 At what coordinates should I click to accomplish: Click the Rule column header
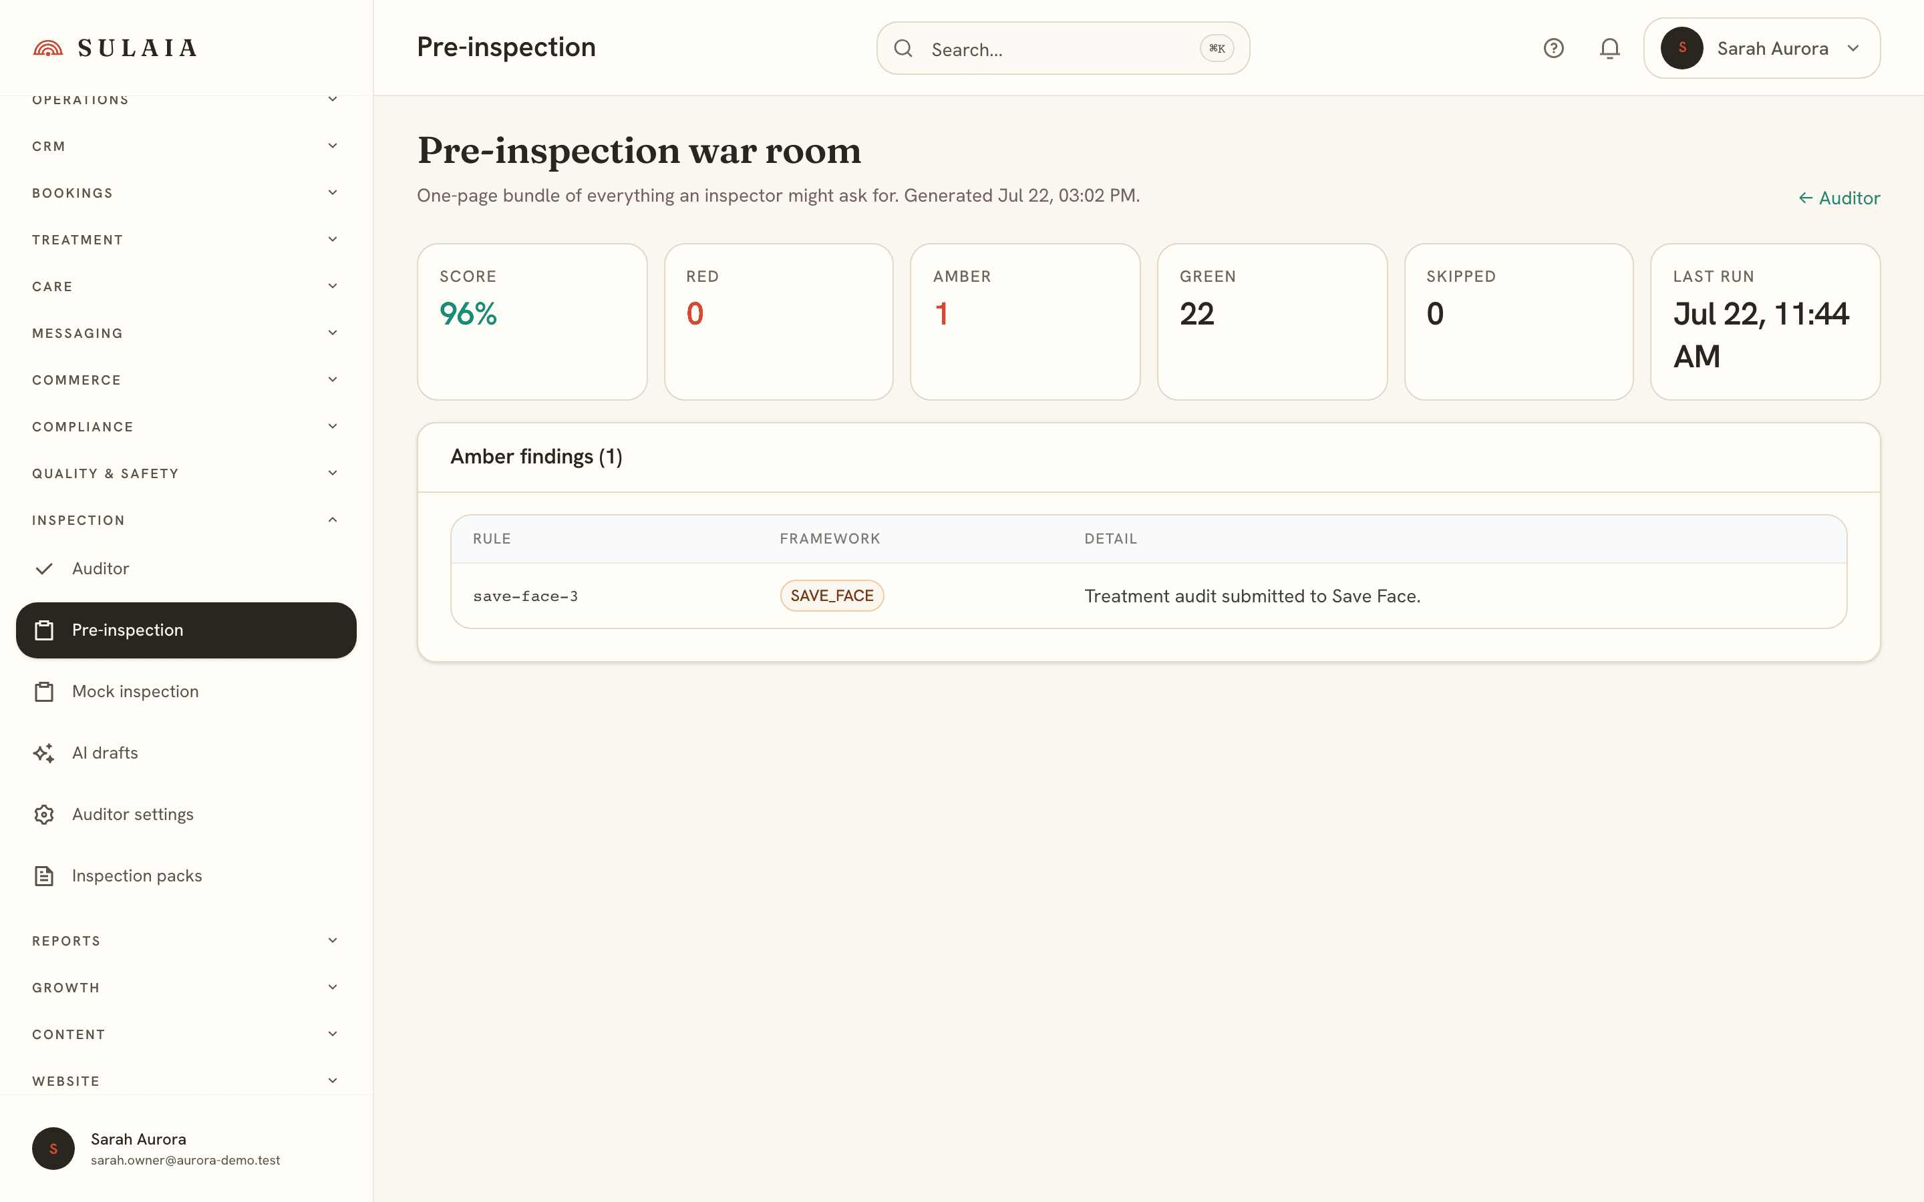click(492, 539)
